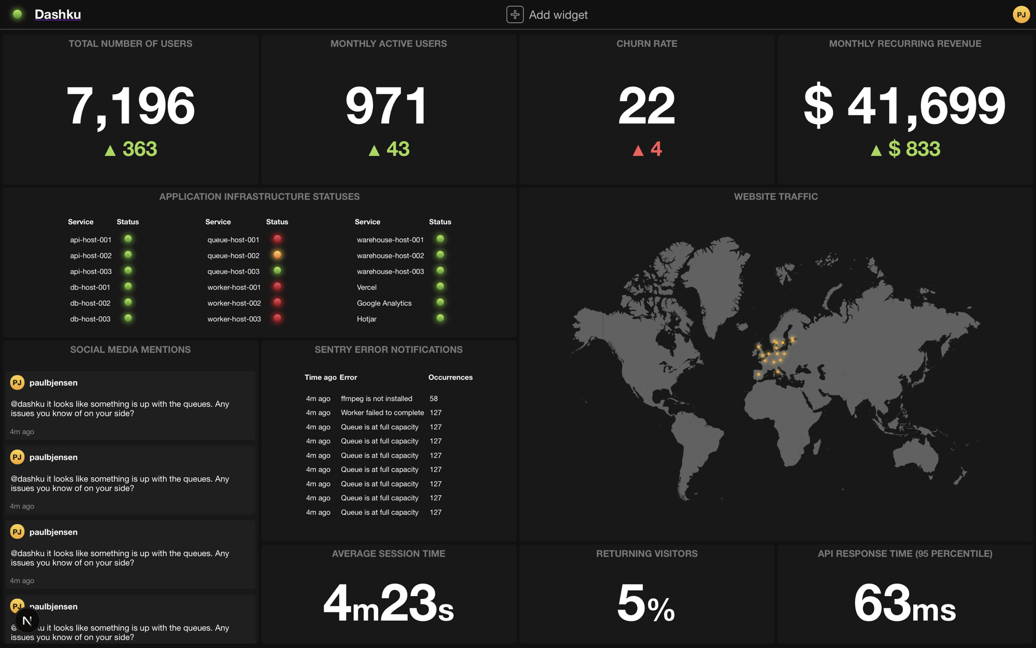Click the PJ avatar on first social mention
The height and width of the screenshot is (648, 1036).
(x=17, y=383)
